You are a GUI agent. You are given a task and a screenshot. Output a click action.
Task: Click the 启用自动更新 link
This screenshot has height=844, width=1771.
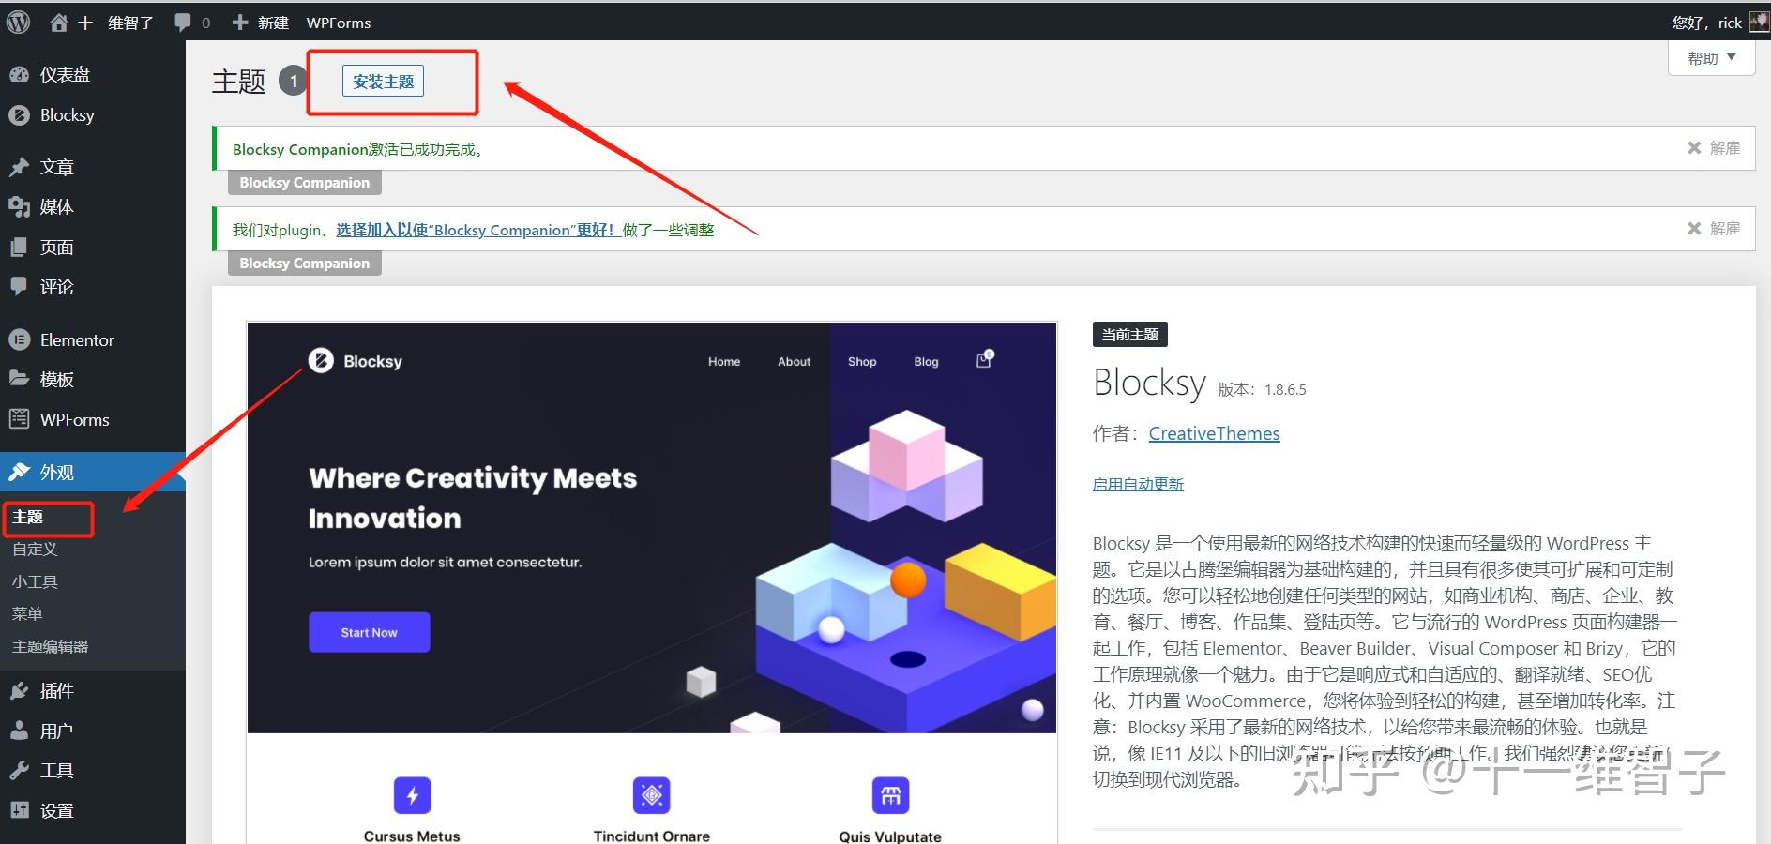tap(1138, 484)
